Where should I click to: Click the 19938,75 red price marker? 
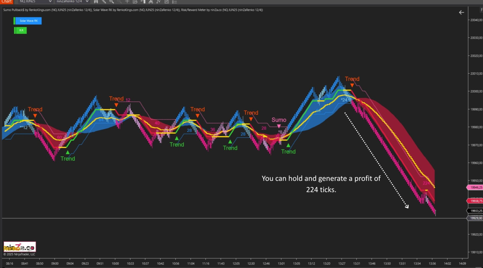tap(475, 201)
